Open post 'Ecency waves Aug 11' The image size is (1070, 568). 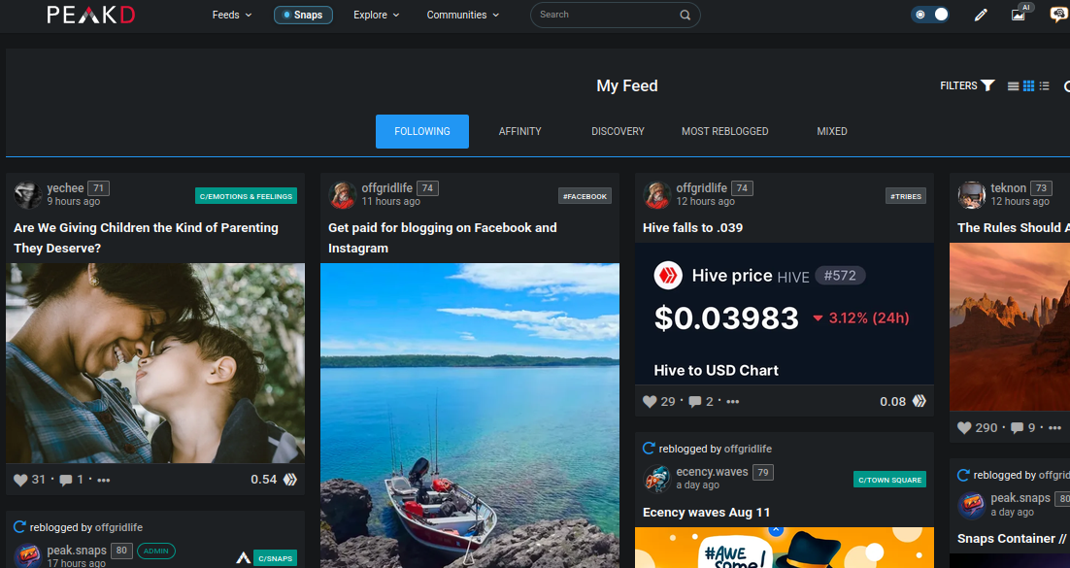pos(706,513)
